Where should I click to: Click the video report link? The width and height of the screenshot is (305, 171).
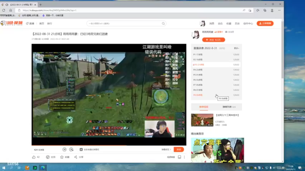pyautogui.click(x=171, y=157)
